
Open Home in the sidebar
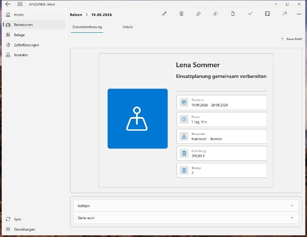point(34,14)
